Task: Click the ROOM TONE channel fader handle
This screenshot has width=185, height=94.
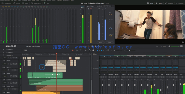Action: pos(167,87)
